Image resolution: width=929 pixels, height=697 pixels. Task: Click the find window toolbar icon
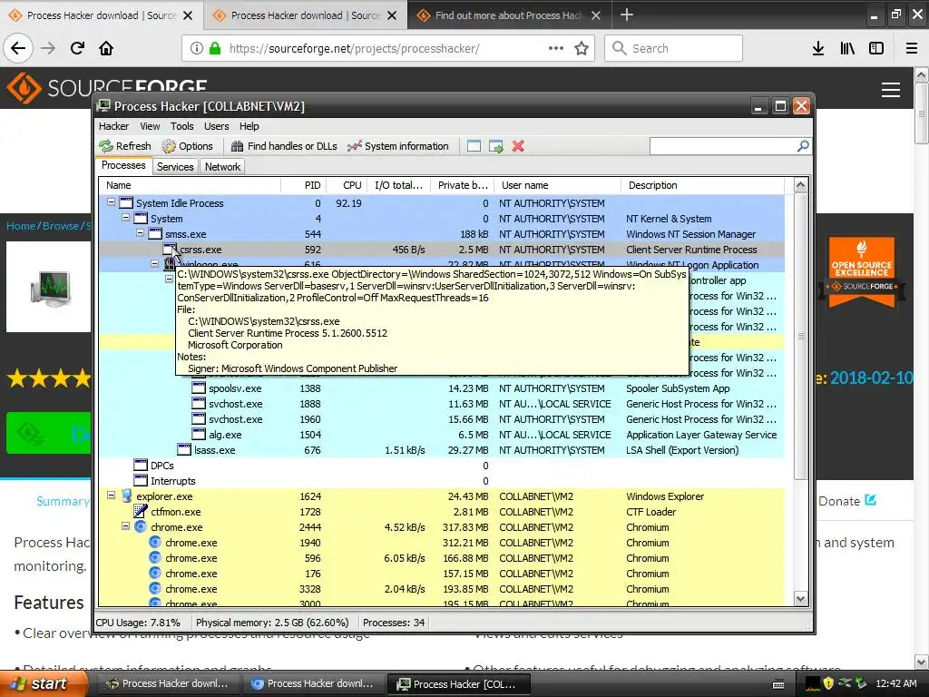pyautogui.click(x=474, y=146)
